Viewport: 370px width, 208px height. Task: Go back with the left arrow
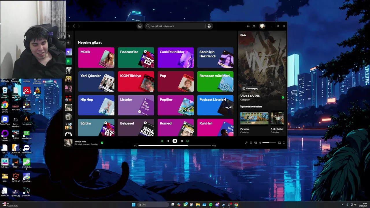coord(74,26)
